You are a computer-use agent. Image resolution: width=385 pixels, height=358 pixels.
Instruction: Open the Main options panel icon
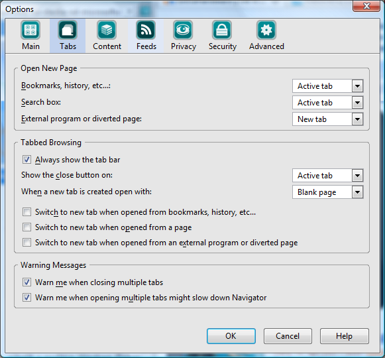(x=30, y=30)
